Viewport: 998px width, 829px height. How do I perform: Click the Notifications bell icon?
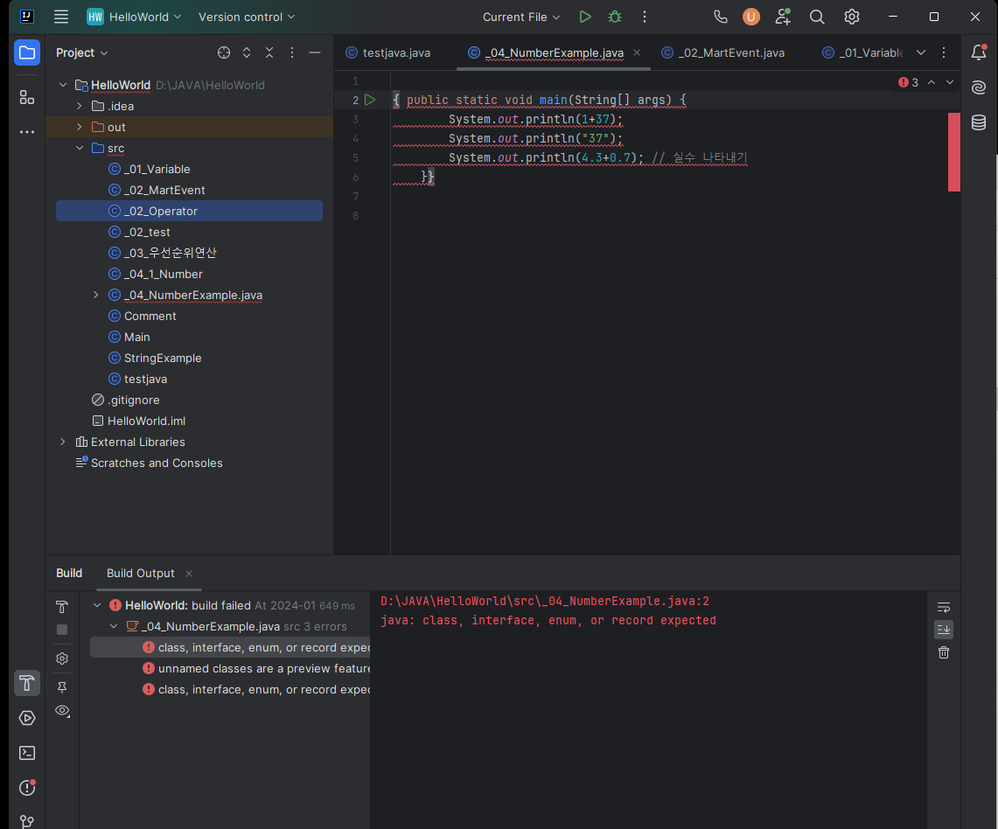coord(979,52)
